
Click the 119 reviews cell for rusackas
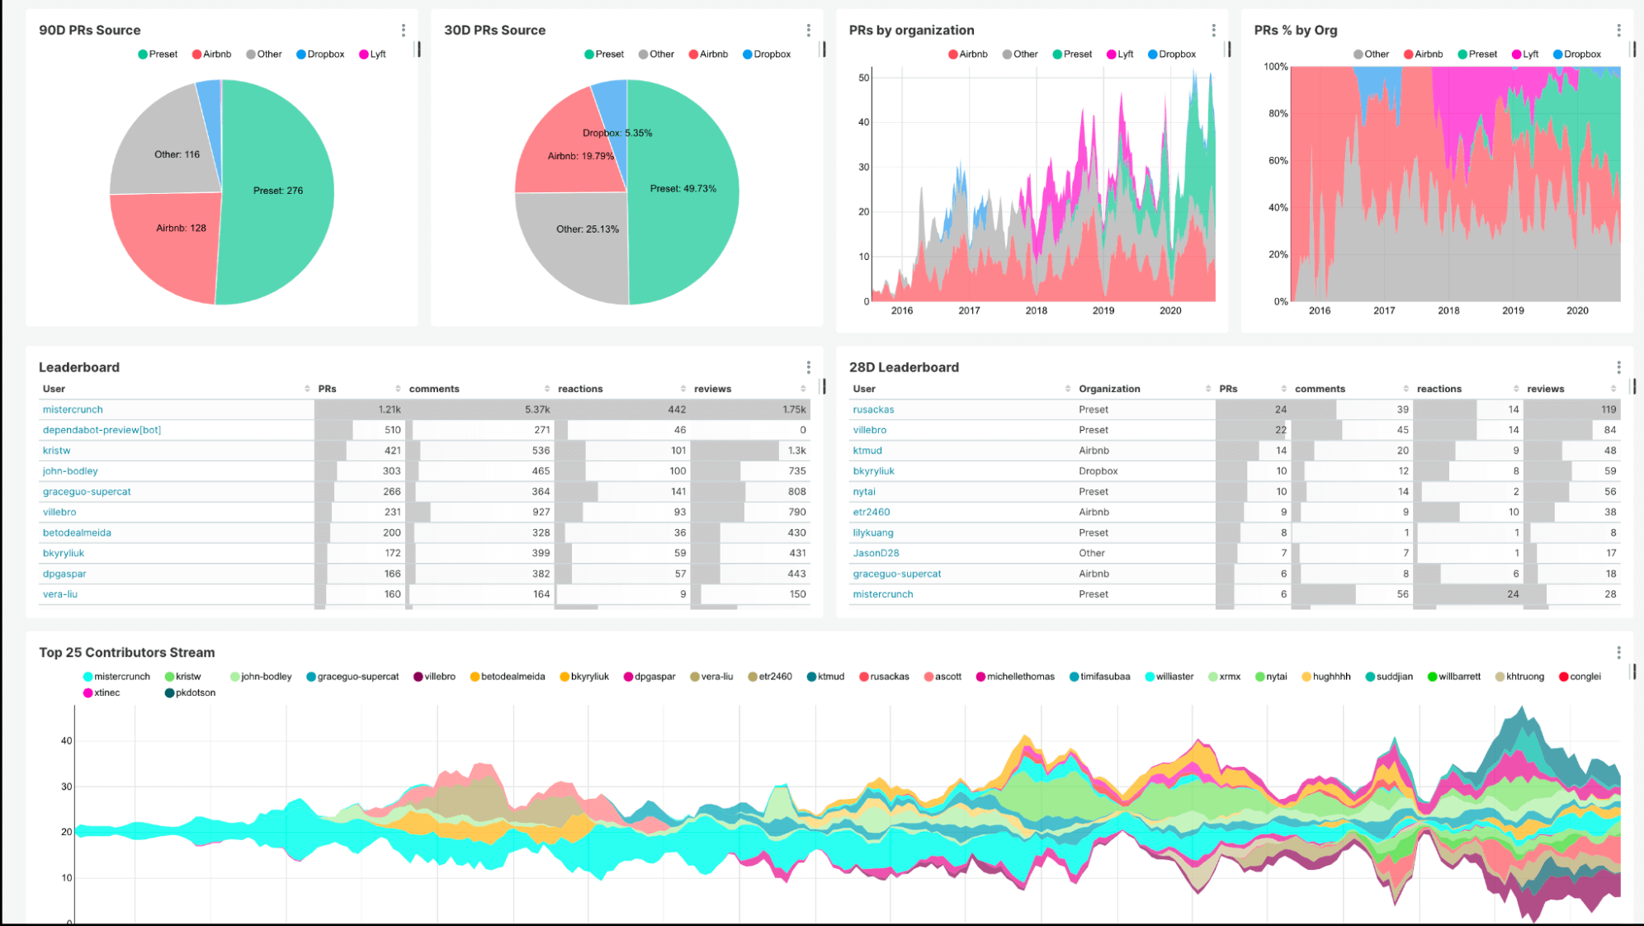click(x=1571, y=409)
